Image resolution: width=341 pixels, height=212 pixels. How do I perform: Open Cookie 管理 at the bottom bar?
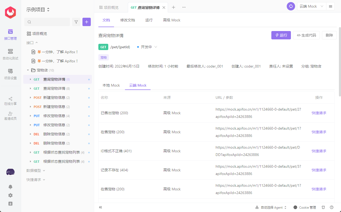point(305,207)
